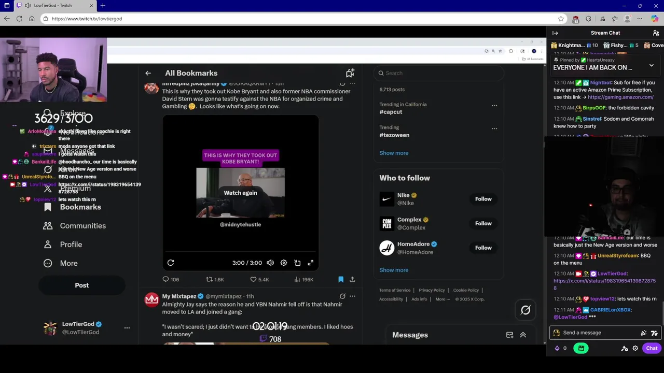This screenshot has height=373, width=664.
Task: Add this page to favorites star
Action: (561, 19)
